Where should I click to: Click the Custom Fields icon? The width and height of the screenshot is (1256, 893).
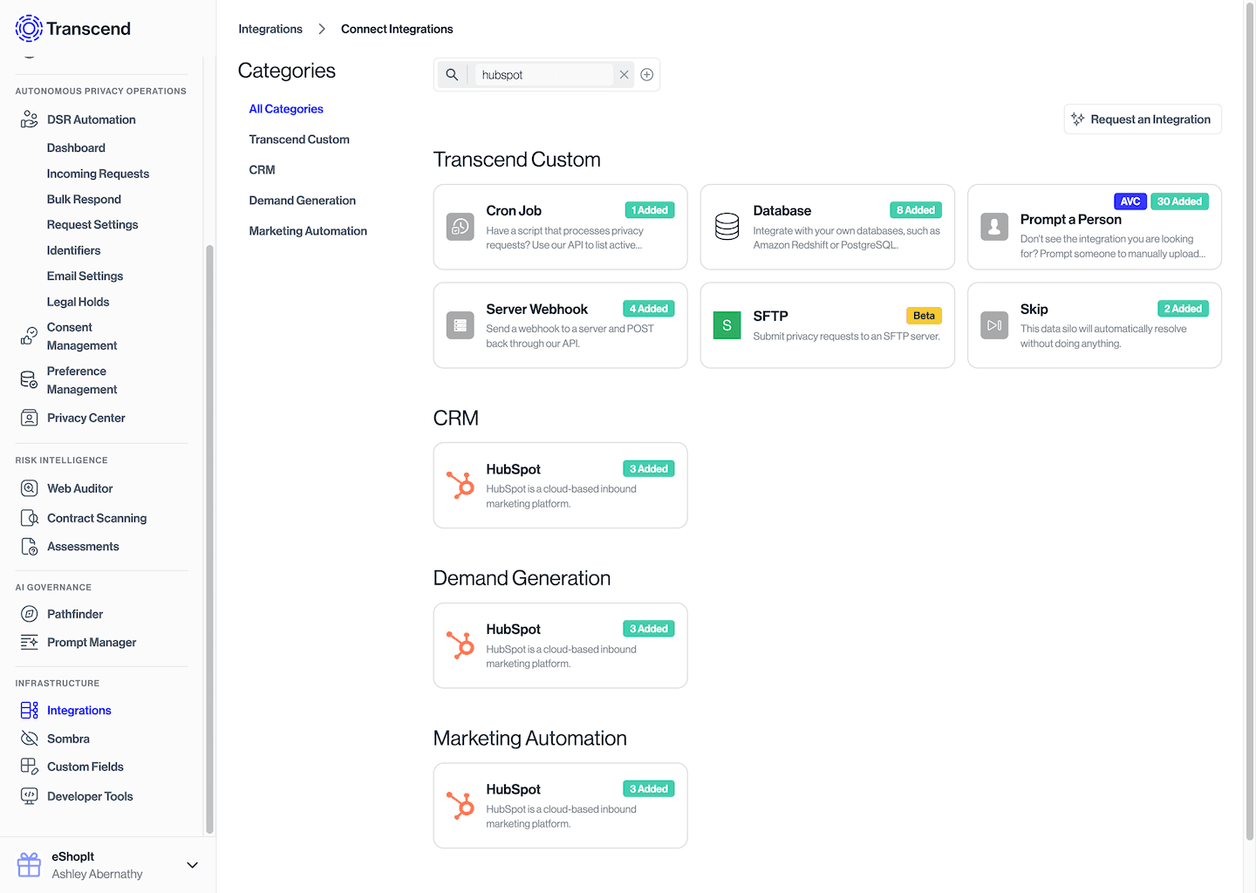[x=29, y=766]
